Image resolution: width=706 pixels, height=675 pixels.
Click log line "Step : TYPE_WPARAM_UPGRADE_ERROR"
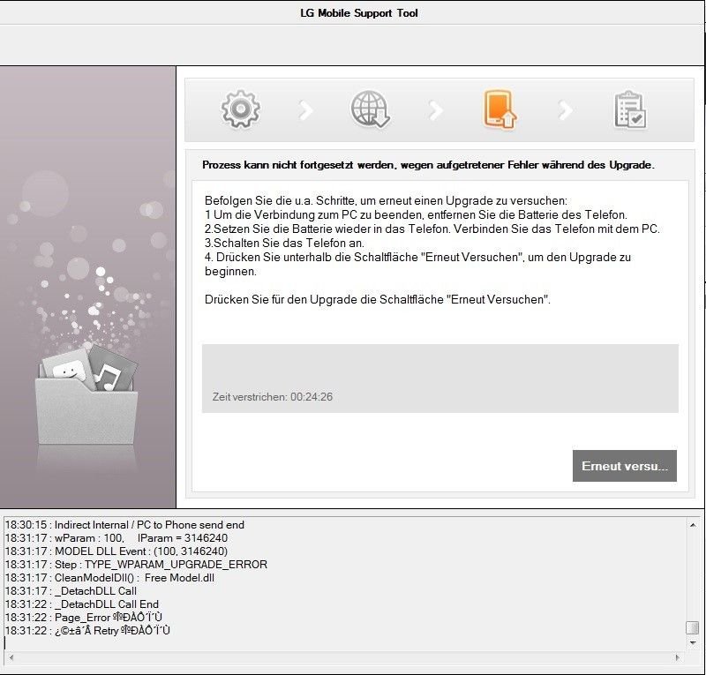click(x=136, y=564)
